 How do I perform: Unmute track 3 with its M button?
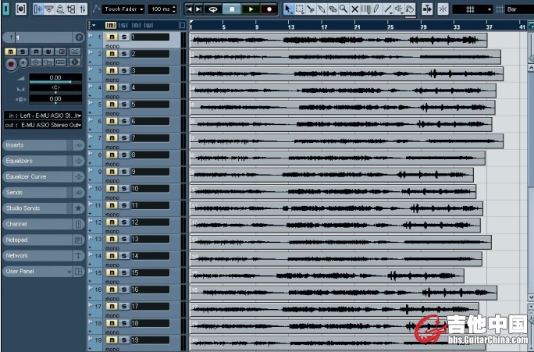(112, 71)
